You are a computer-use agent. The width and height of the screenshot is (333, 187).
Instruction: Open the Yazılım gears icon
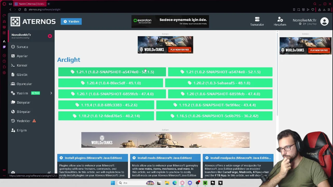click(13, 93)
